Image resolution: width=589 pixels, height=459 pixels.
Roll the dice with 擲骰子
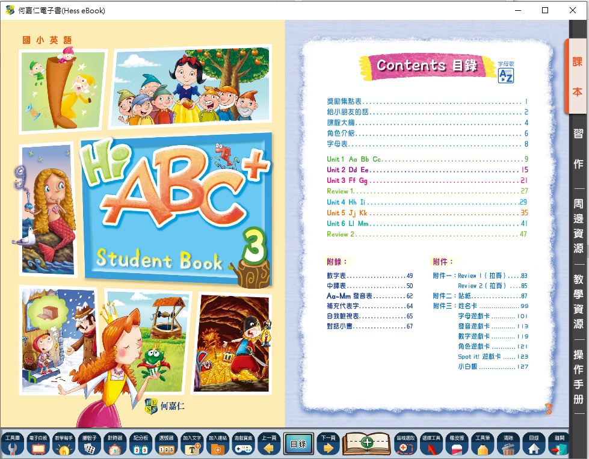point(90,444)
